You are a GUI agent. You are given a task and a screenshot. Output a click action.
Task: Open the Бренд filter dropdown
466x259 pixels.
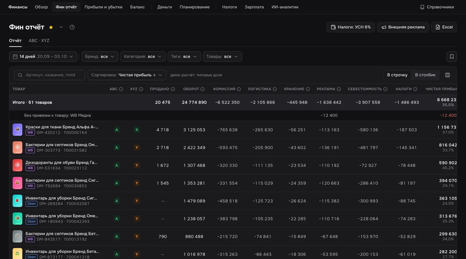click(100, 56)
